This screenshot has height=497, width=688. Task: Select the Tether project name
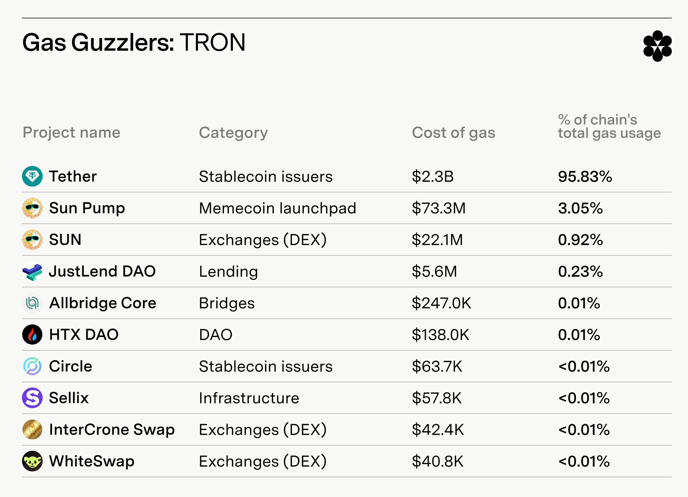coord(73,176)
